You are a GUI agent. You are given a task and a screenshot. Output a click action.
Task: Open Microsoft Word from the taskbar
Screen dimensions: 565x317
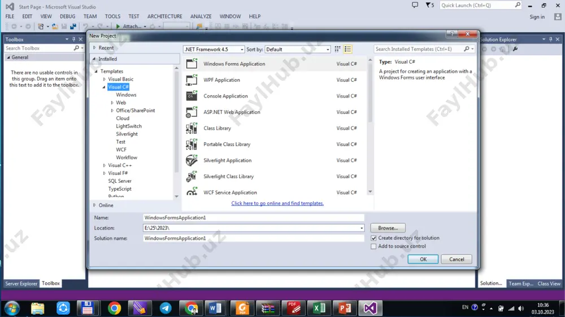pos(215,309)
